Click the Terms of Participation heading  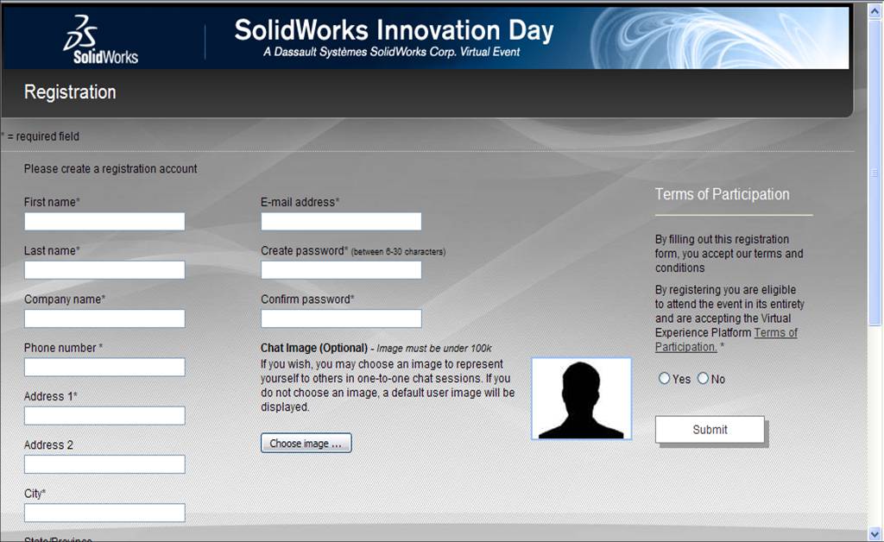[723, 194]
